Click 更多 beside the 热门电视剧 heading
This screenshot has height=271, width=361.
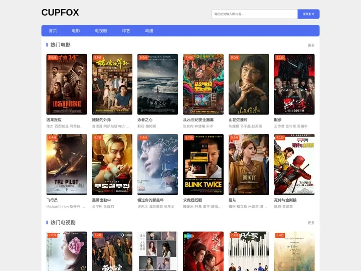pyautogui.click(x=311, y=223)
